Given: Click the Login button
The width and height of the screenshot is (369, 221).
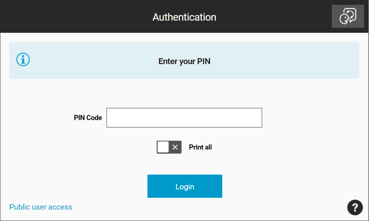Looking at the screenshot, I should 185,186.
